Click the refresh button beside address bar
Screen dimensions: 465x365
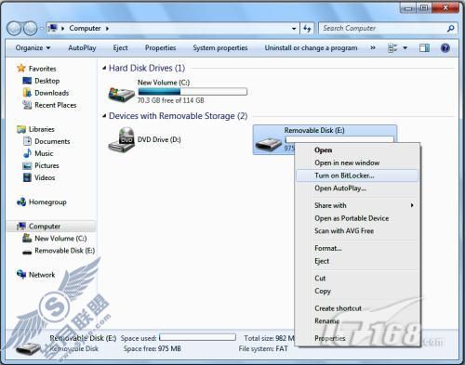click(x=307, y=29)
